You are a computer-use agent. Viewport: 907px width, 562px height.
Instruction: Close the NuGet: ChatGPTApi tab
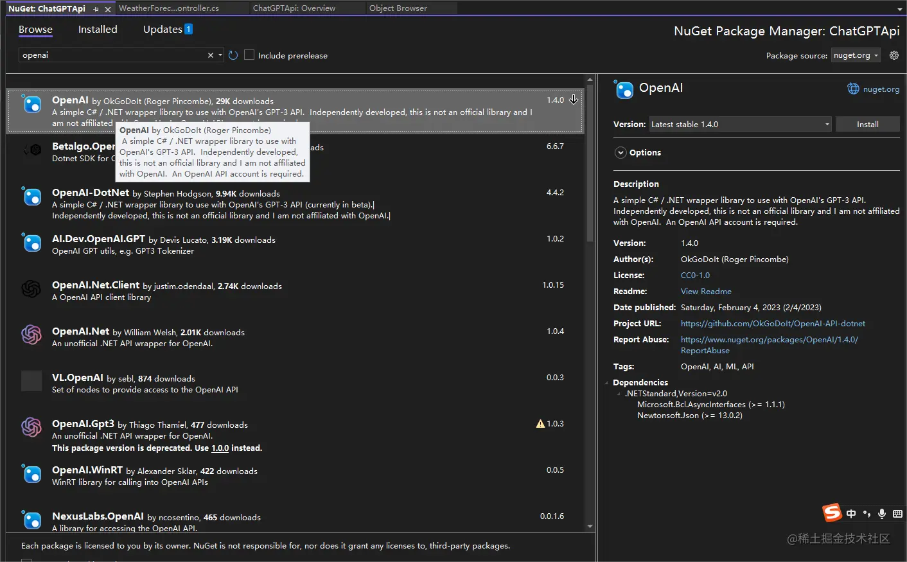point(107,9)
